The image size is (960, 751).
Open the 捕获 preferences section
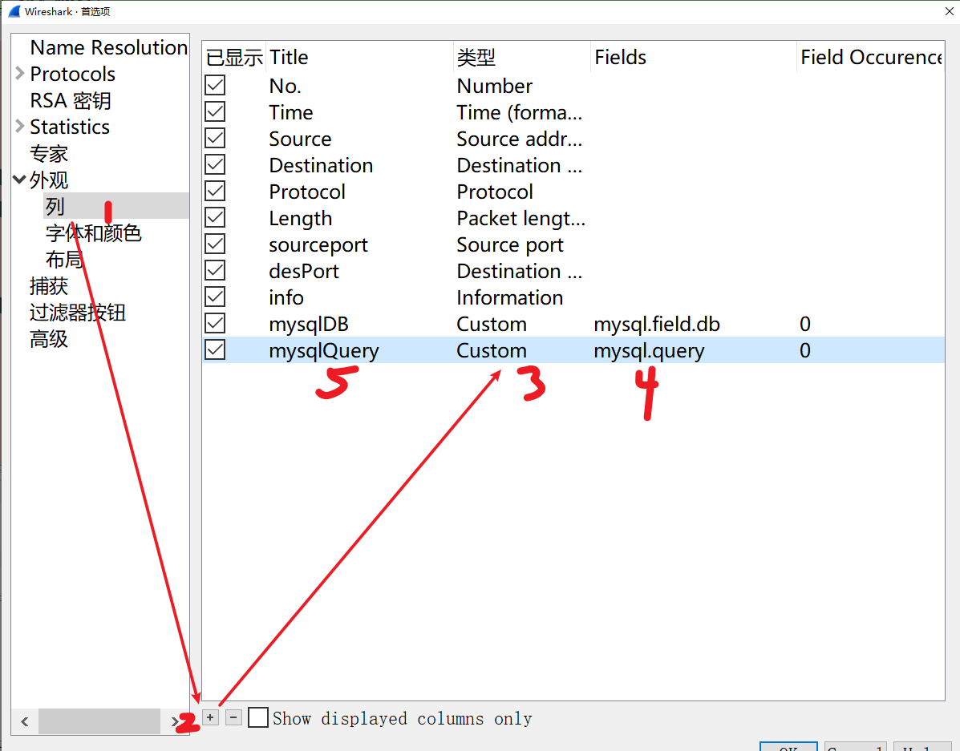coord(48,286)
